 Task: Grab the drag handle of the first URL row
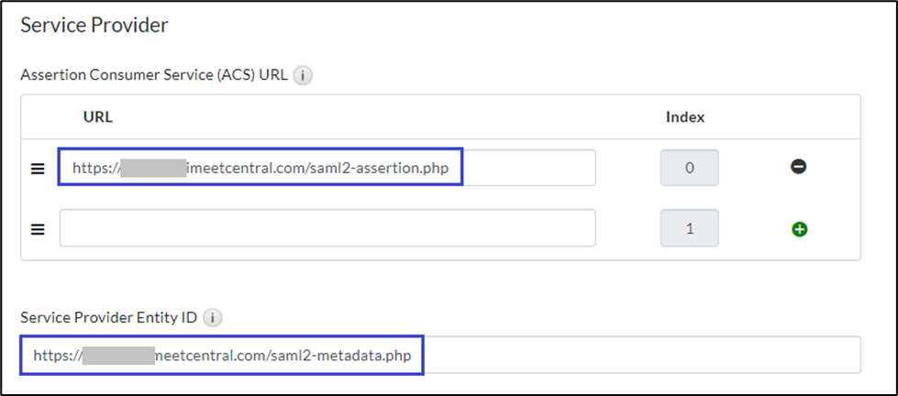39,169
